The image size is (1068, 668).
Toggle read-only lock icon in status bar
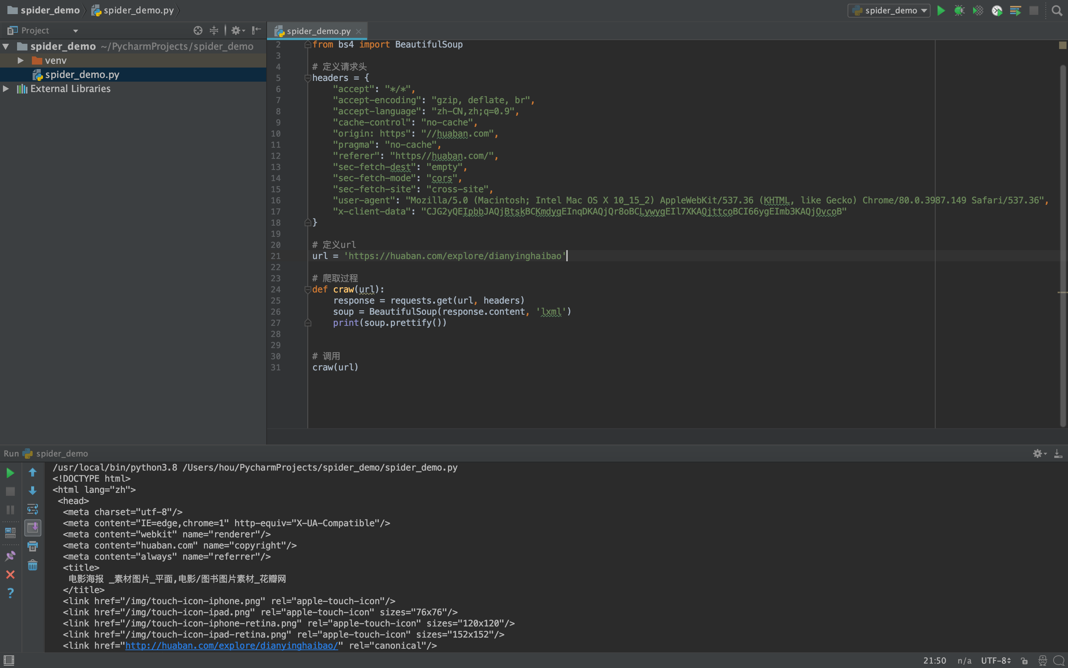(x=1024, y=661)
